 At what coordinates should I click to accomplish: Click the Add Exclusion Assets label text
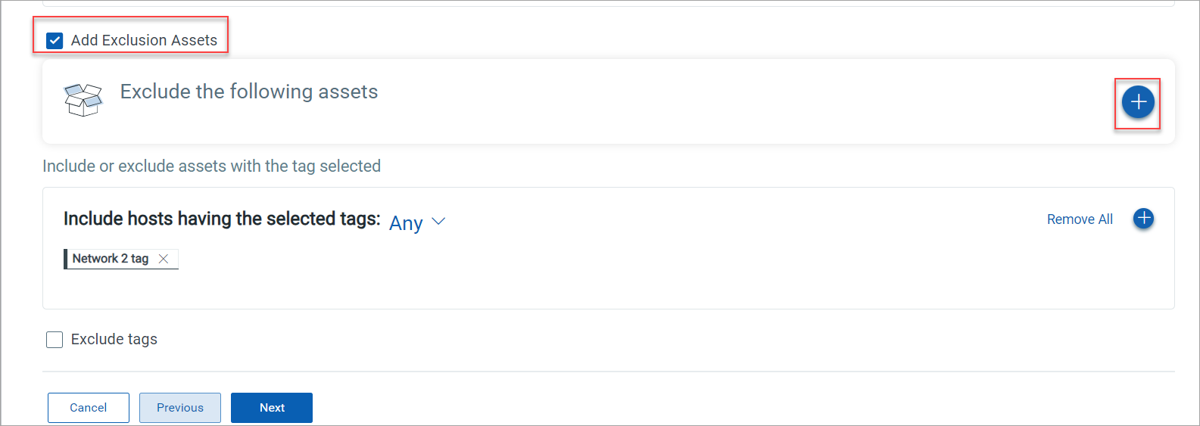144,41
